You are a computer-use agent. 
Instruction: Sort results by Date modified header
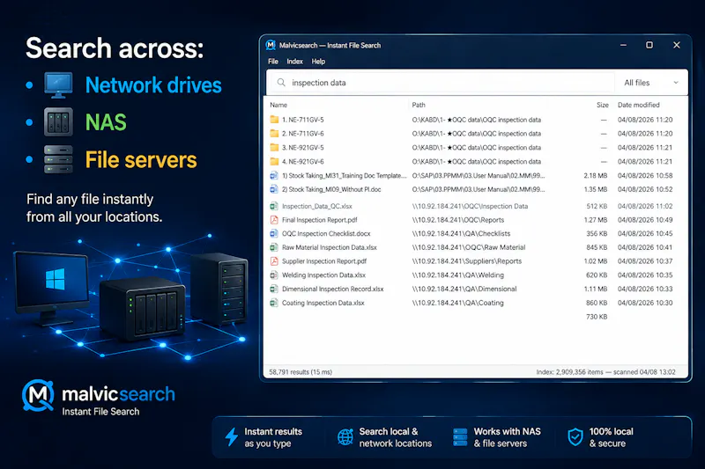638,105
